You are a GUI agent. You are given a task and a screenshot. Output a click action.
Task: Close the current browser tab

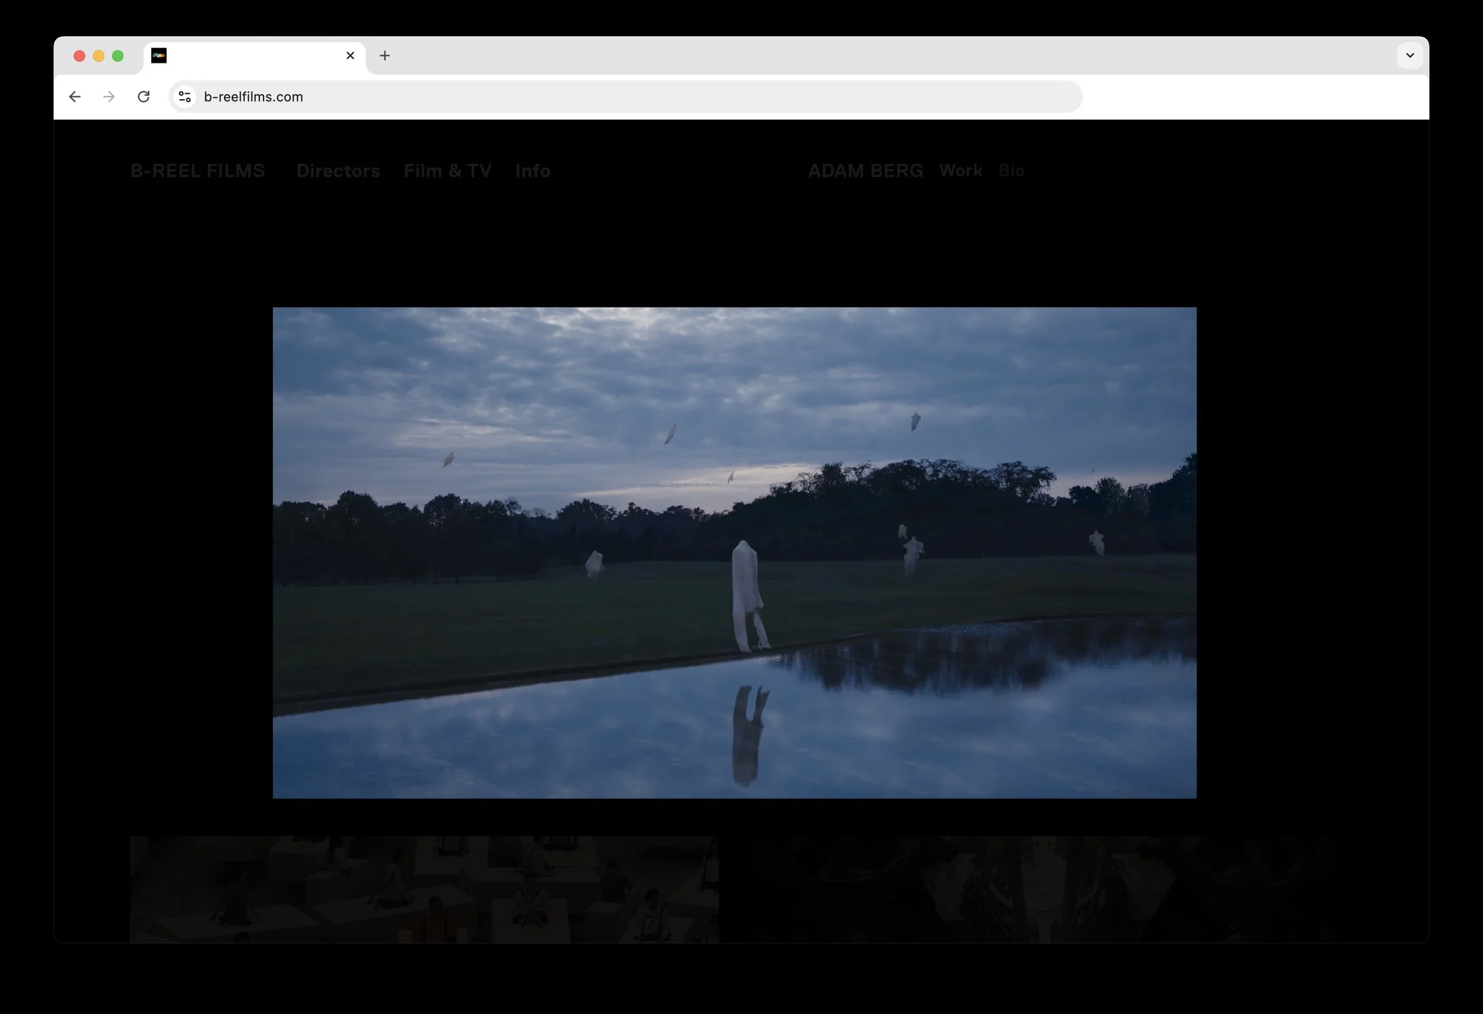pos(350,56)
